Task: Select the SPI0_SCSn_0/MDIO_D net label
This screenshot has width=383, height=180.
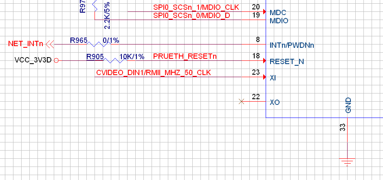Action: click(191, 16)
